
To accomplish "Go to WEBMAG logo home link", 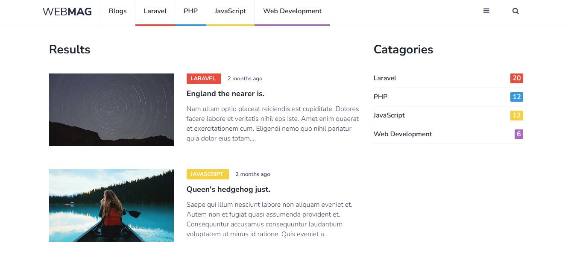I will point(67,12).
